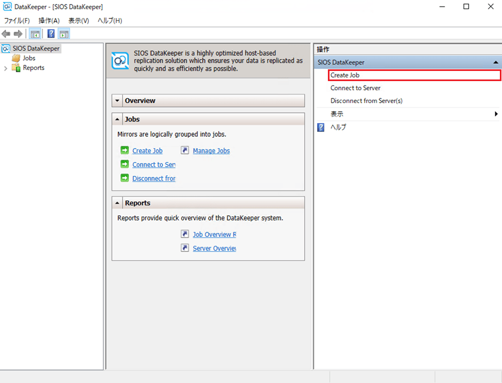The image size is (502, 383).
Task: Open the ヘルプ(H) menu
Action: tap(110, 21)
